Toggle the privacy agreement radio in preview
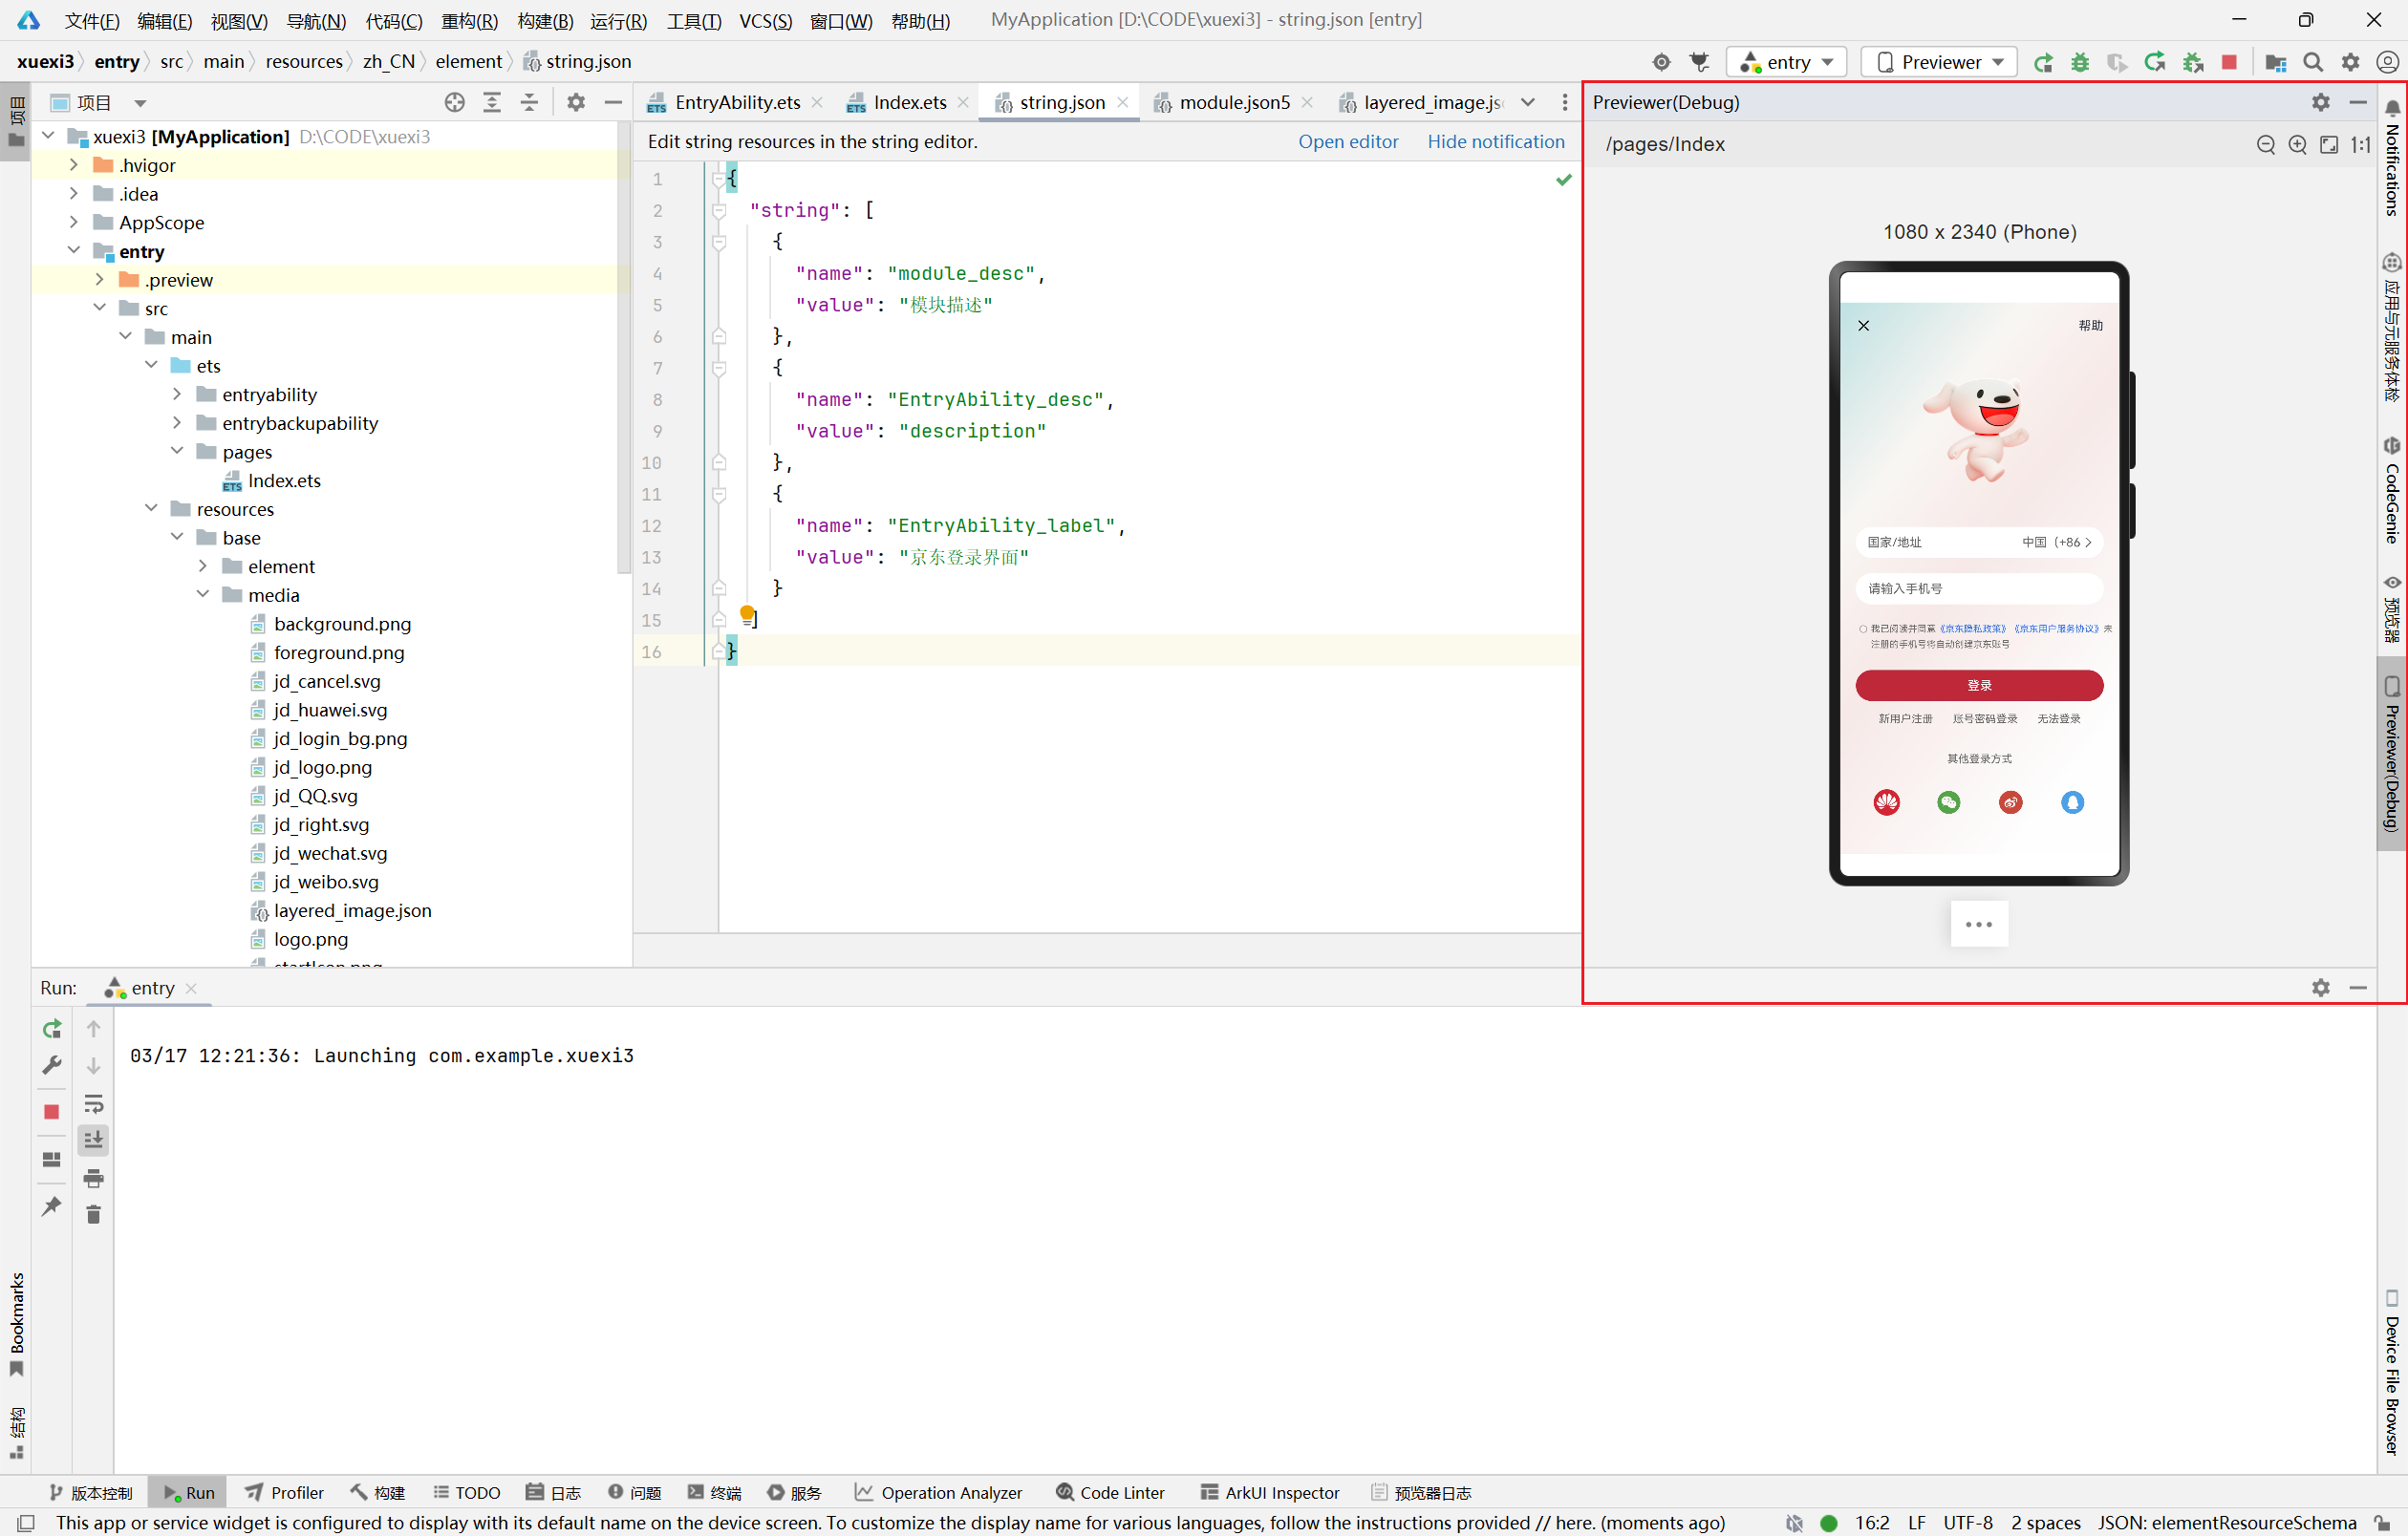Screen dimensions: 2408x1536 point(1863,629)
